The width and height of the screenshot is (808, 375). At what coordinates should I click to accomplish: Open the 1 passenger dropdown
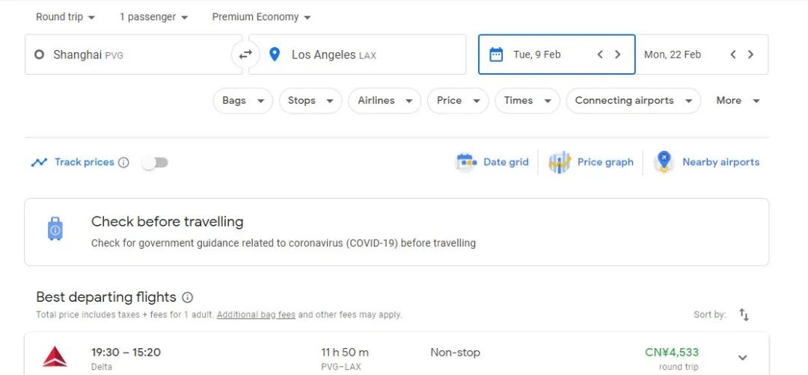click(x=153, y=16)
